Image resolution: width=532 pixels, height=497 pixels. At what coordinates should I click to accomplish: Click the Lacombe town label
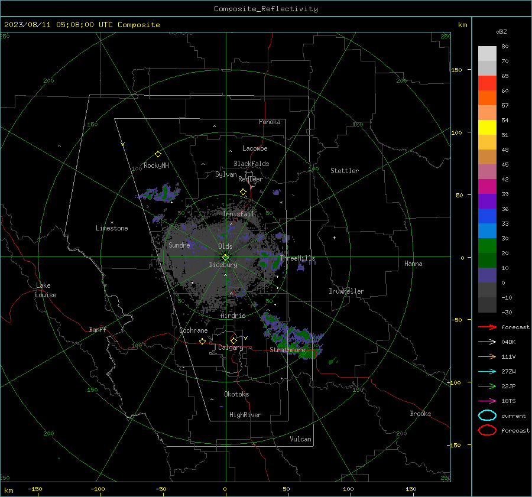tap(255, 148)
